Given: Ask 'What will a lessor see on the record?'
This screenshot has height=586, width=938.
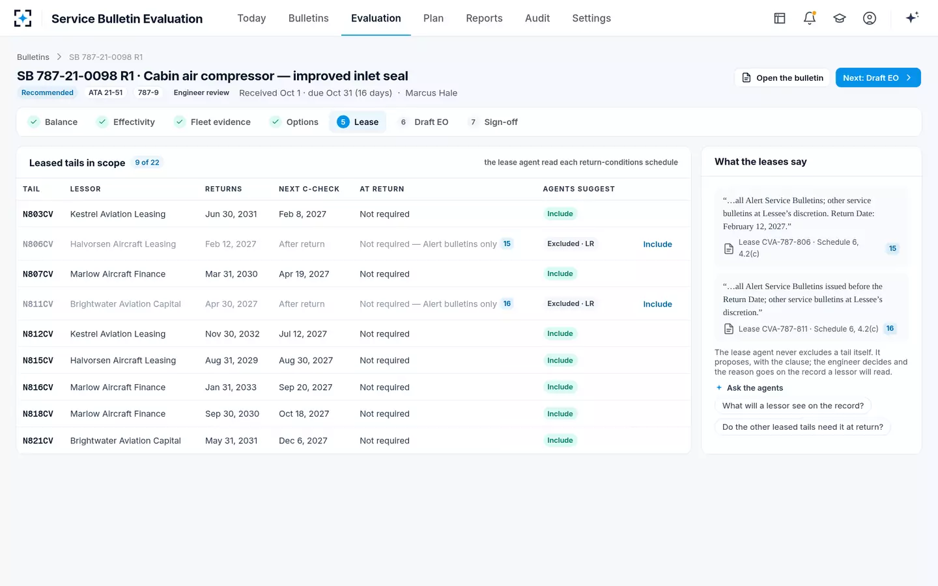Looking at the screenshot, I should tap(793, 406).
